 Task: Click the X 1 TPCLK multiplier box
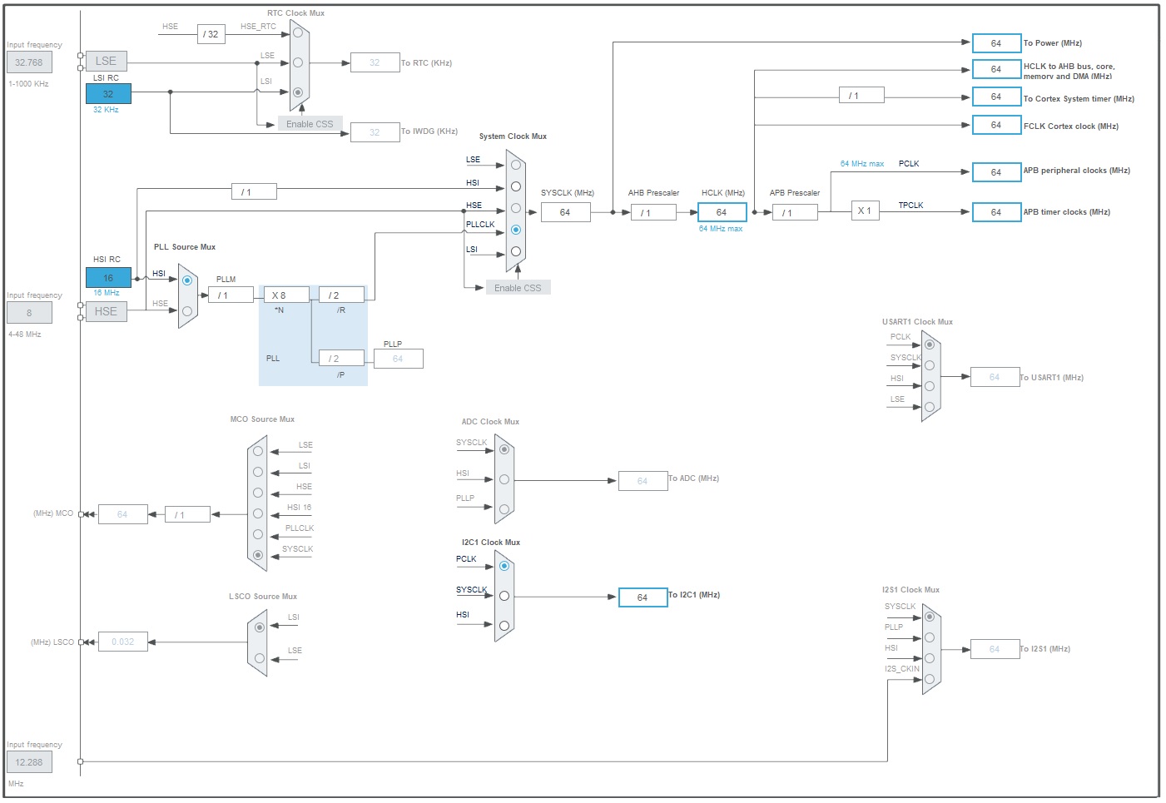point(866,211)
